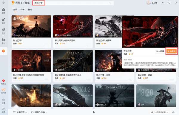Open the enlarged 12:05 red wallpaper preview
The image size is (179, 115).
[150, 32]
